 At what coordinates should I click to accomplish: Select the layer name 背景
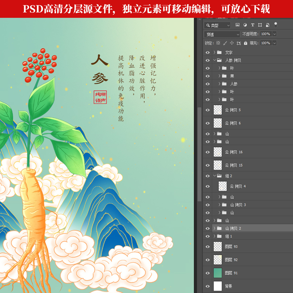(x=228, y=286)
